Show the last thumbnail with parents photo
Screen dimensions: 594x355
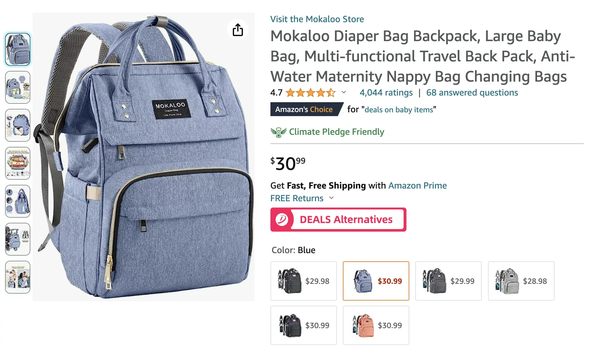tap(18, 277)
